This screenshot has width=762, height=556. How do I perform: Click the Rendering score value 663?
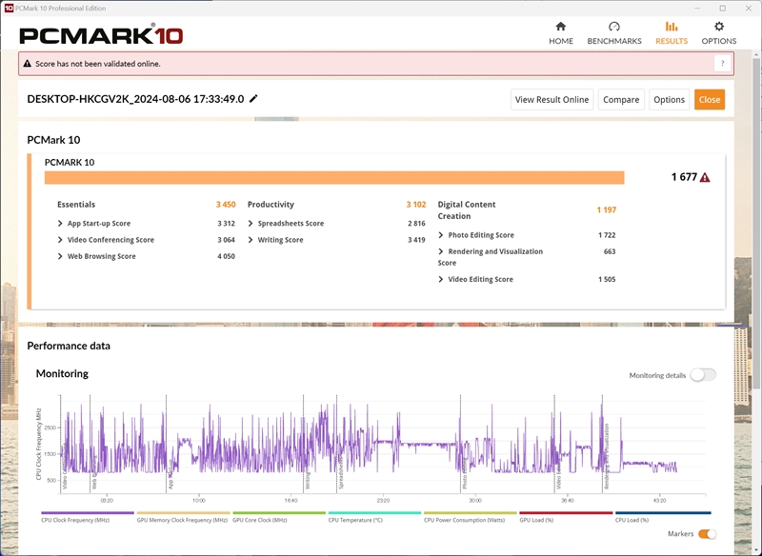point(610,251)
